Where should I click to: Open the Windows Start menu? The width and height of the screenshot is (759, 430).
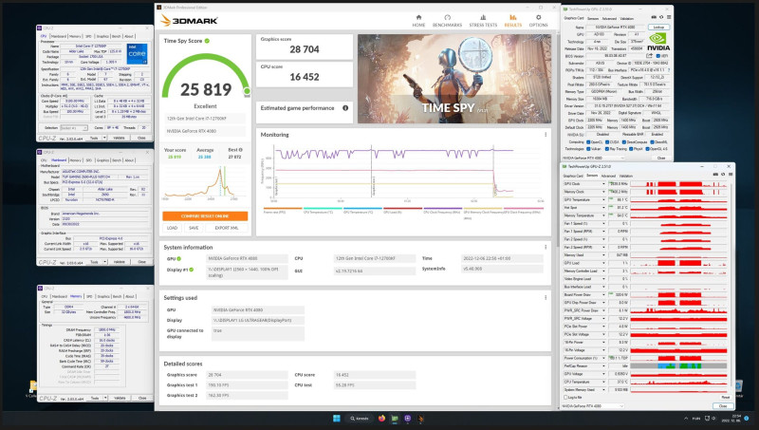(x=337, y=419)
